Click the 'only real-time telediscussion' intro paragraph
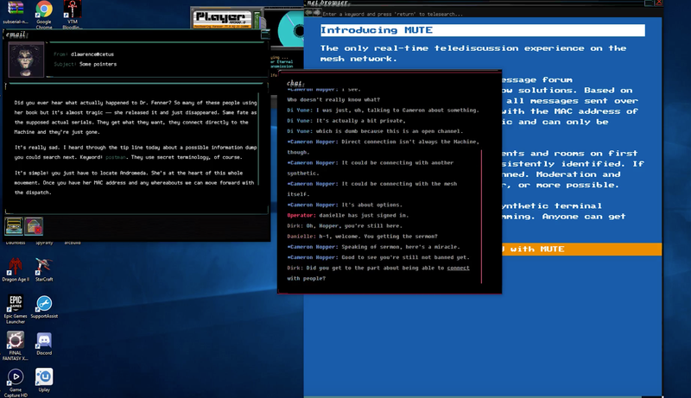691x398 pixels. [473, 54]
